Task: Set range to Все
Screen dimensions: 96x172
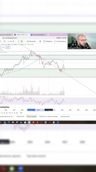Action: click(x=17, y=113)
